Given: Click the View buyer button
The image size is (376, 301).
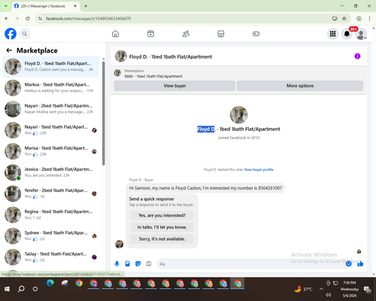Looking at the screenshot, I should 174,86.
